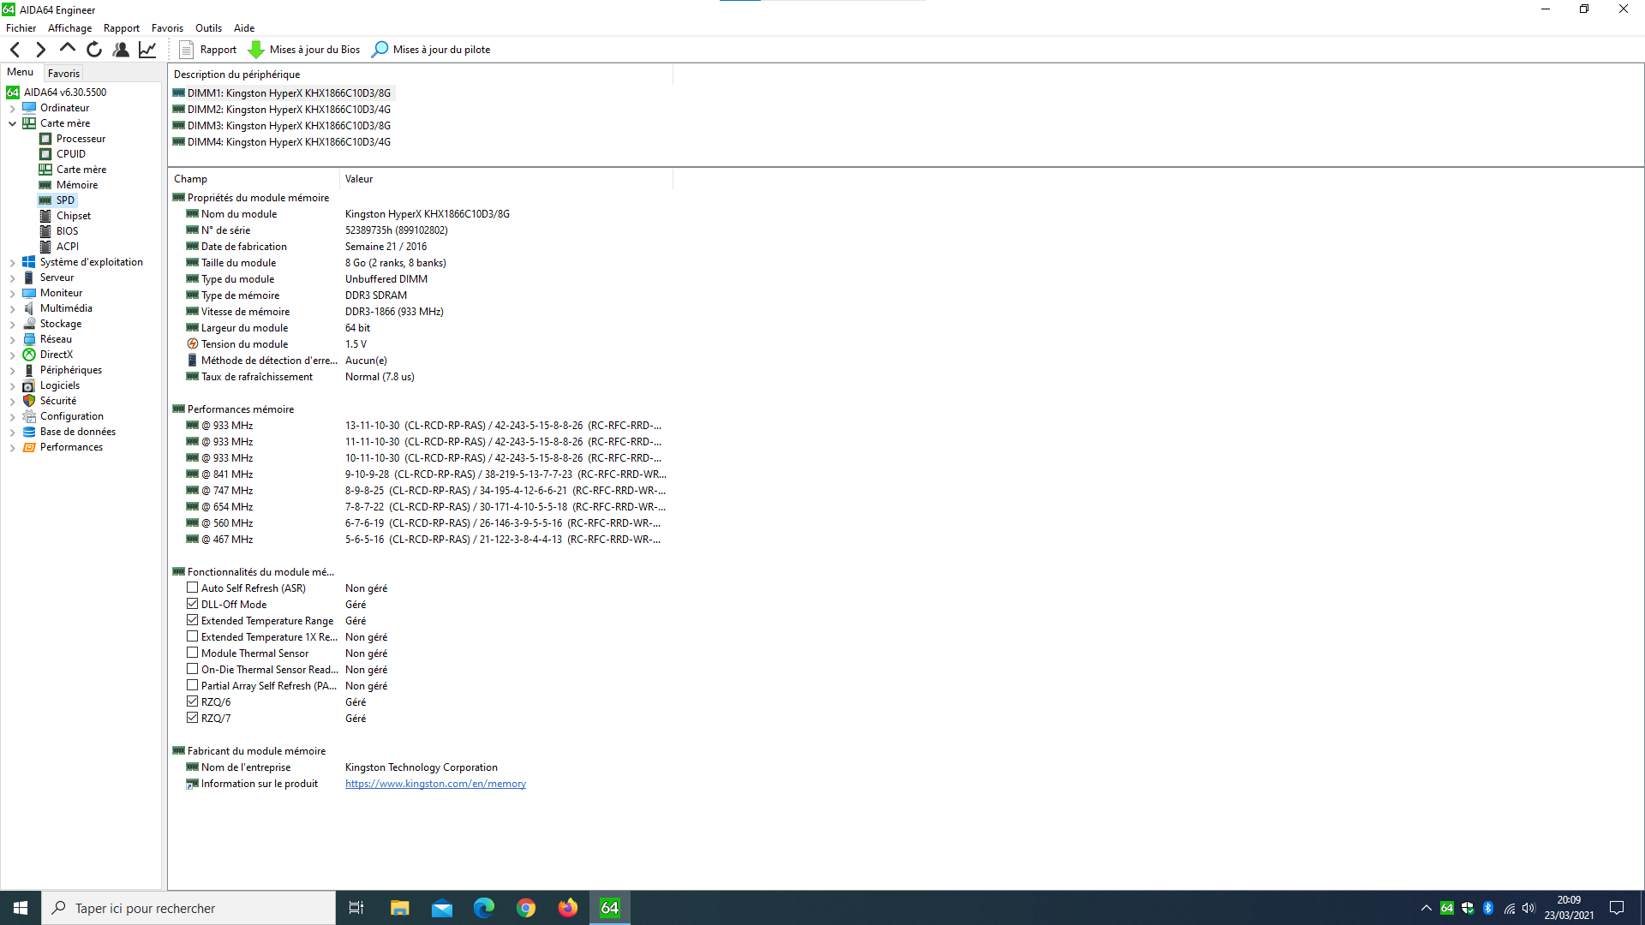The image size is (1645, 925).
Task: Open the user manager icon
Action: [x=121, y=50]
